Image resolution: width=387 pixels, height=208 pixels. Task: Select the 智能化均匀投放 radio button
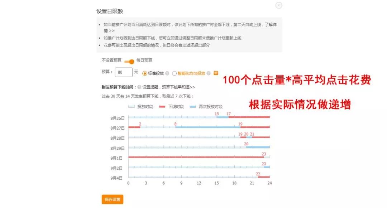tap(174, 73)
